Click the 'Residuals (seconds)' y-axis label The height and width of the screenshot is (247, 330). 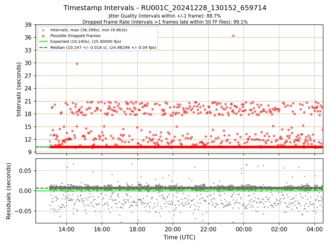point(9,191)
